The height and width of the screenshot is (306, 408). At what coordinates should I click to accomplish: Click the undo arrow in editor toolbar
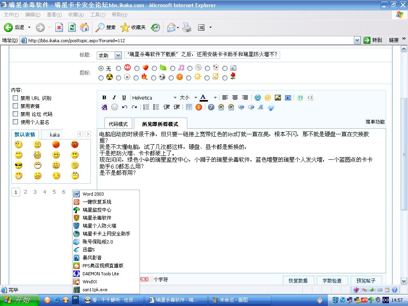[x=124, y=107]
